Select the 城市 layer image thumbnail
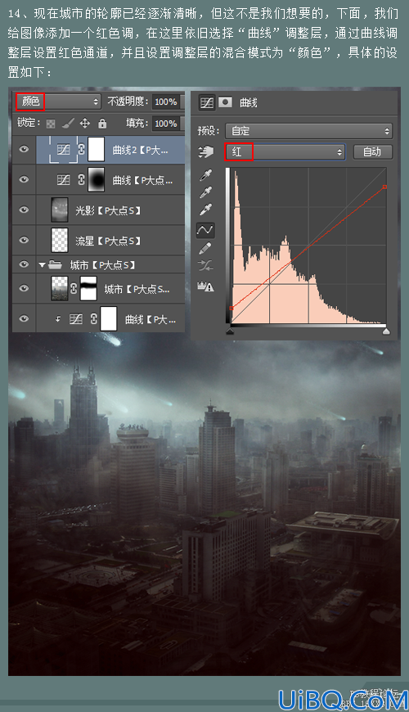 tap(60, 288)
